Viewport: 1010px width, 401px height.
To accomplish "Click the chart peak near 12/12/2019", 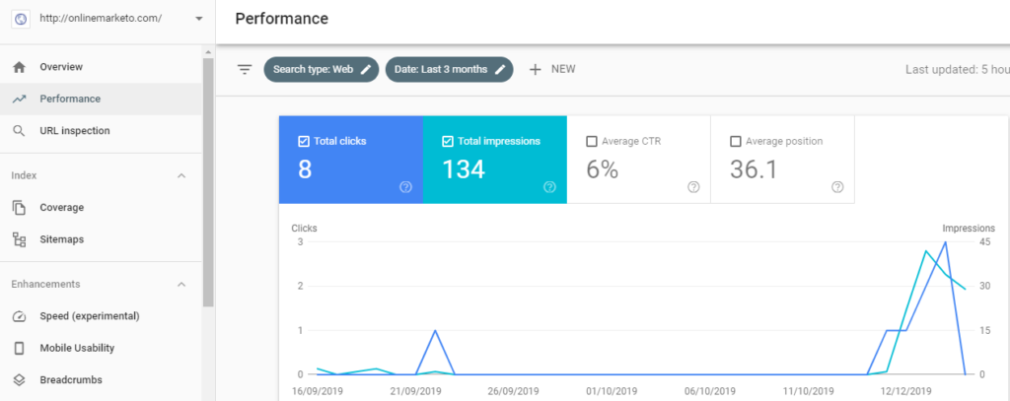I will (x=945, y=241).
